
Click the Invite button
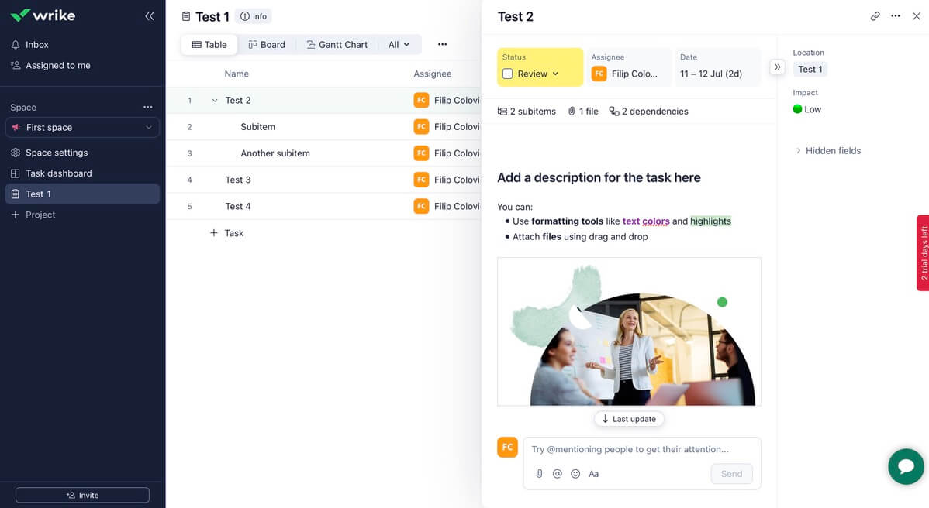82,495
